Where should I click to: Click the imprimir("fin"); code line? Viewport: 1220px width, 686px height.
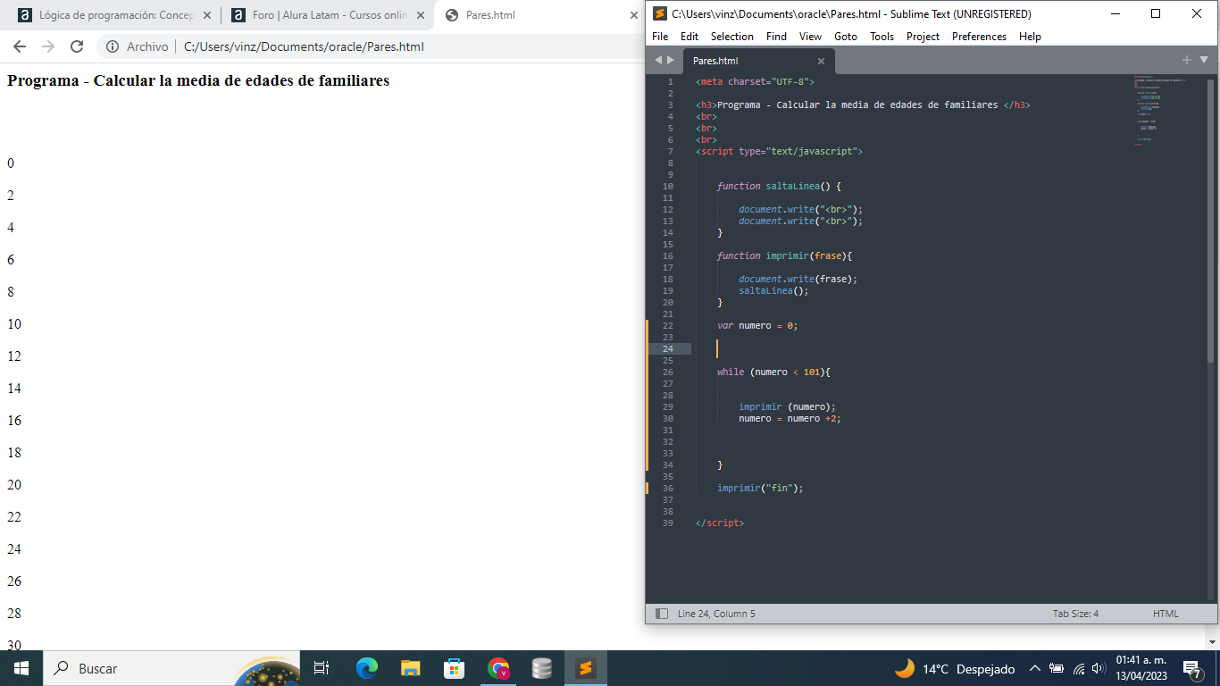[760, 488]
